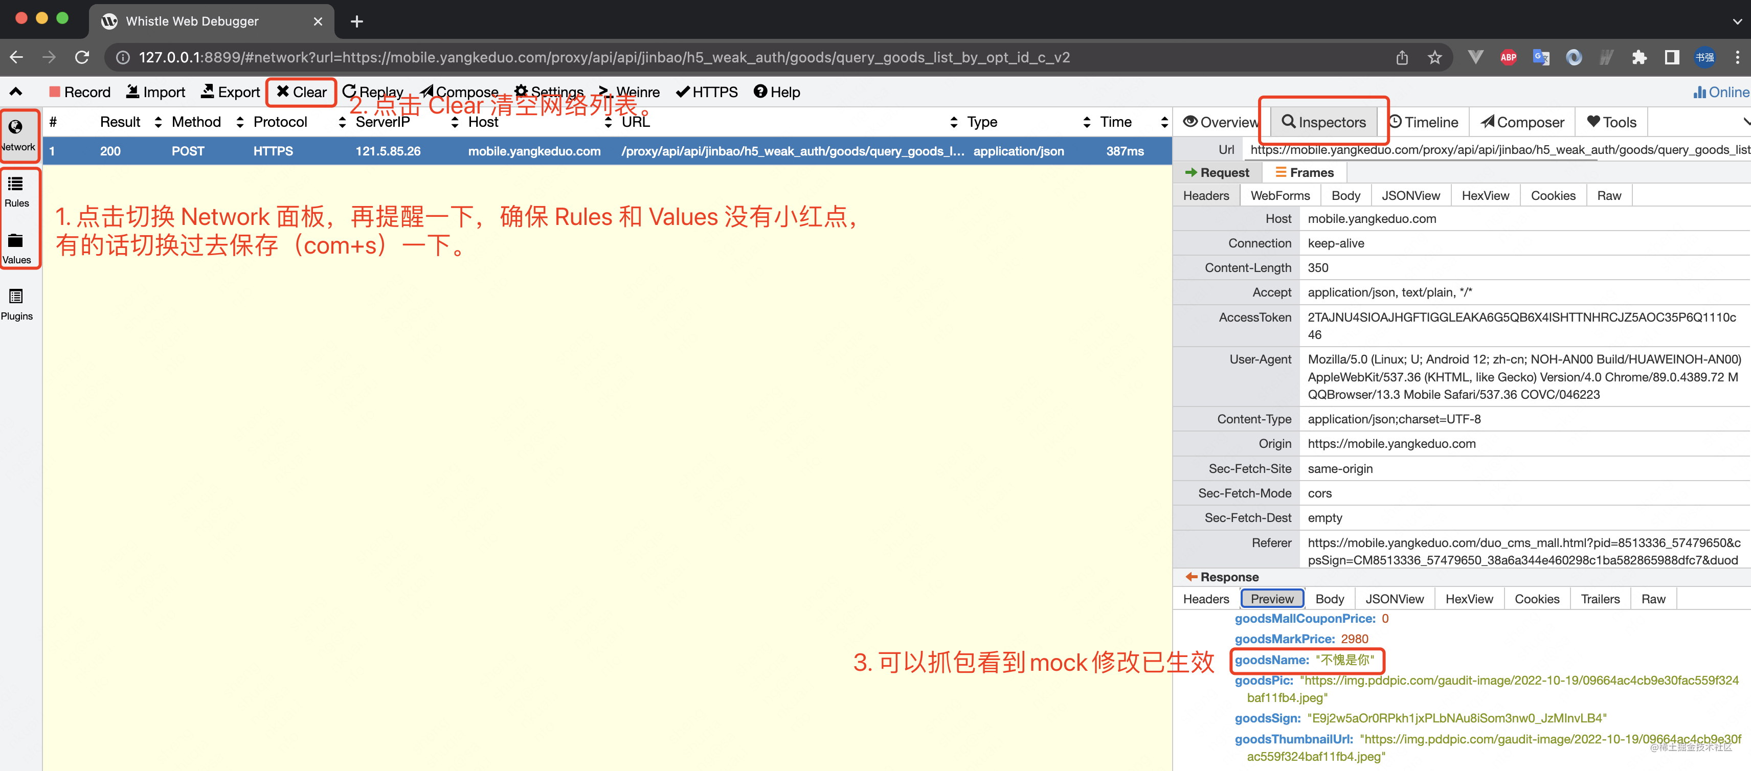Sort by Method column arrows
The image size is (1751, 771).
click(240, 122)
